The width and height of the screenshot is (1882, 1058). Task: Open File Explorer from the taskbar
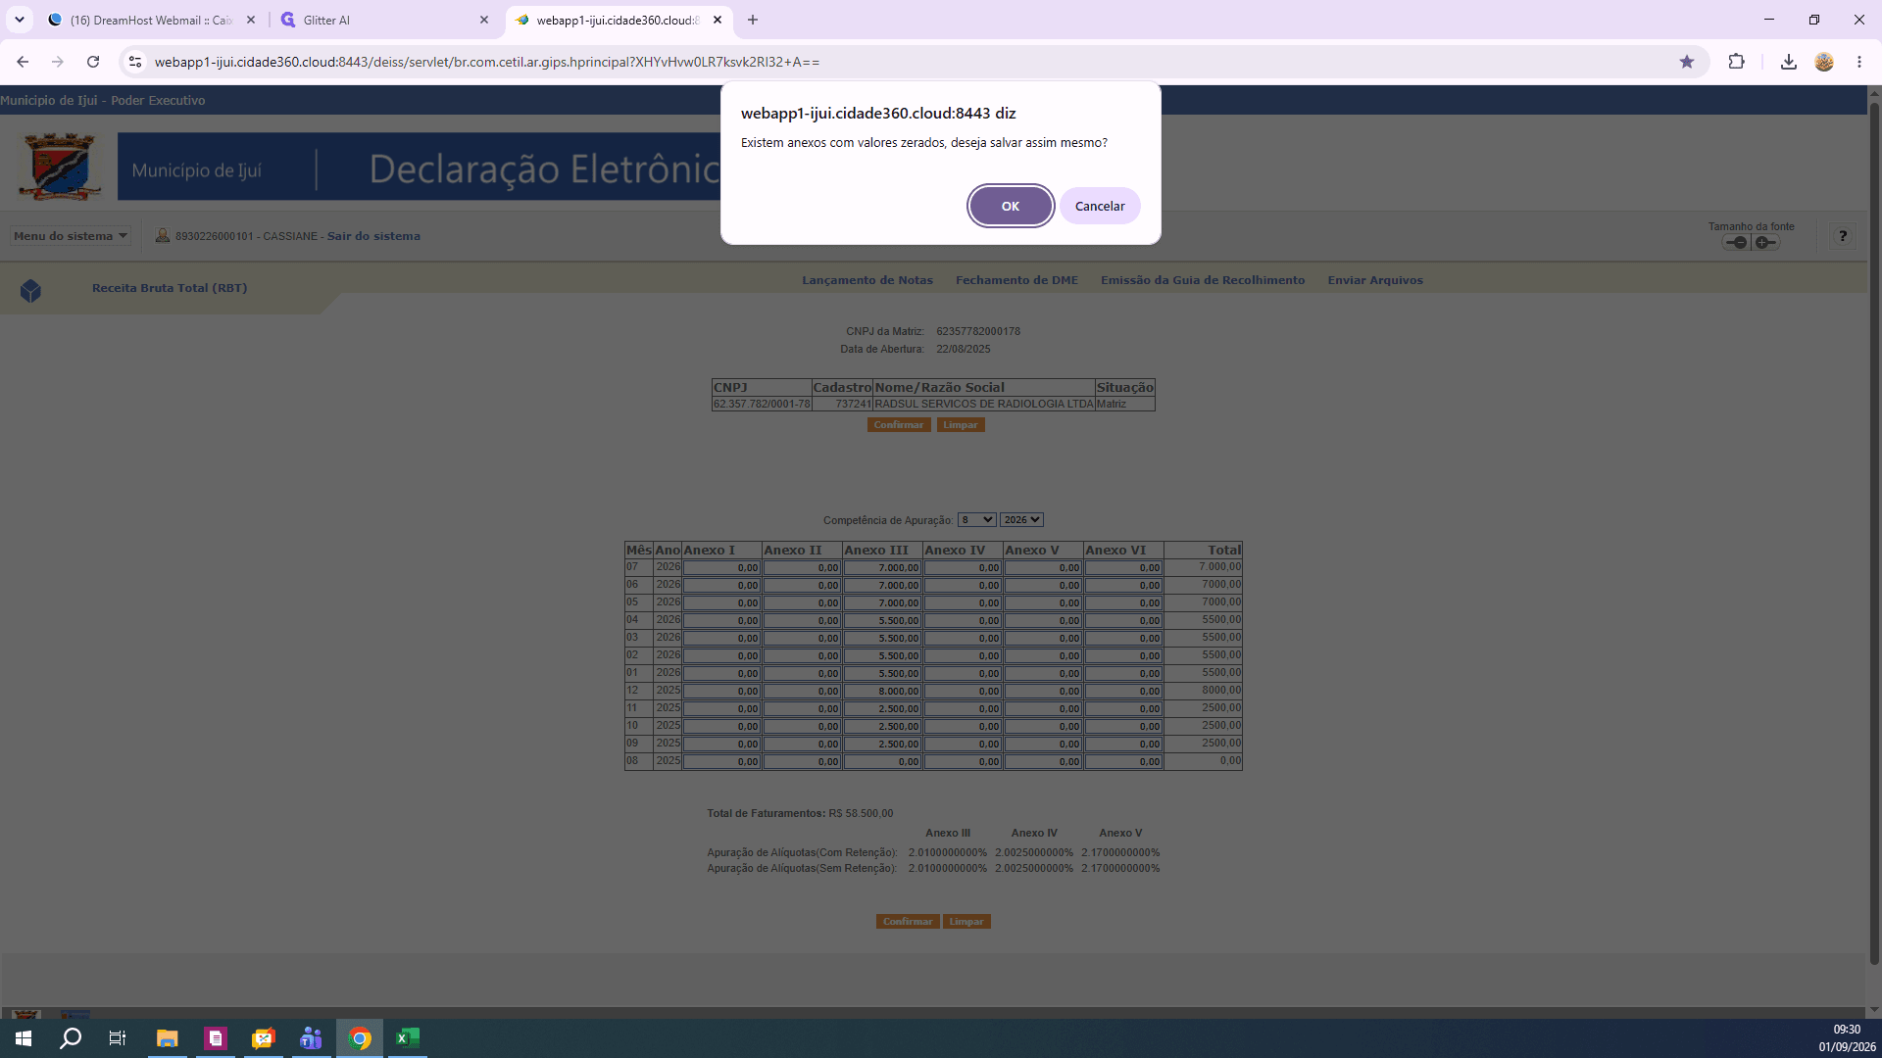[167, 1038]
